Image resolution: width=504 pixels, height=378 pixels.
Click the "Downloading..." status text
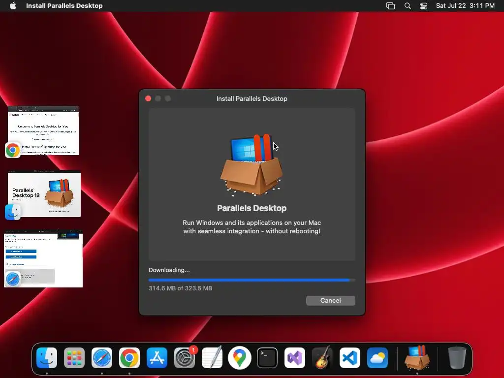(169, 270)
